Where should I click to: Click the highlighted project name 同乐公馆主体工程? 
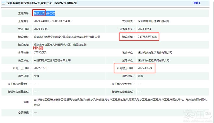44,13
